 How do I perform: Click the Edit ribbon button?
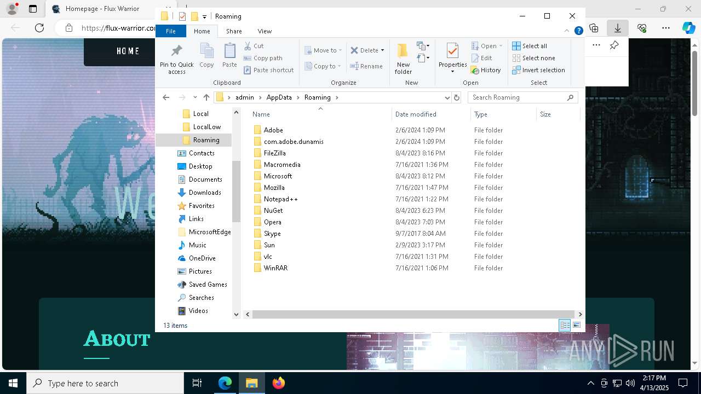[x=481, y=58]
